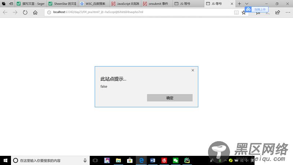Viewport: 293px width, 165px height.
Task: Open the set-aside tabs icon
Action: tap(4, 4)
